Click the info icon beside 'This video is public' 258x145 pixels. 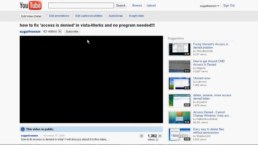pos(23,129)
